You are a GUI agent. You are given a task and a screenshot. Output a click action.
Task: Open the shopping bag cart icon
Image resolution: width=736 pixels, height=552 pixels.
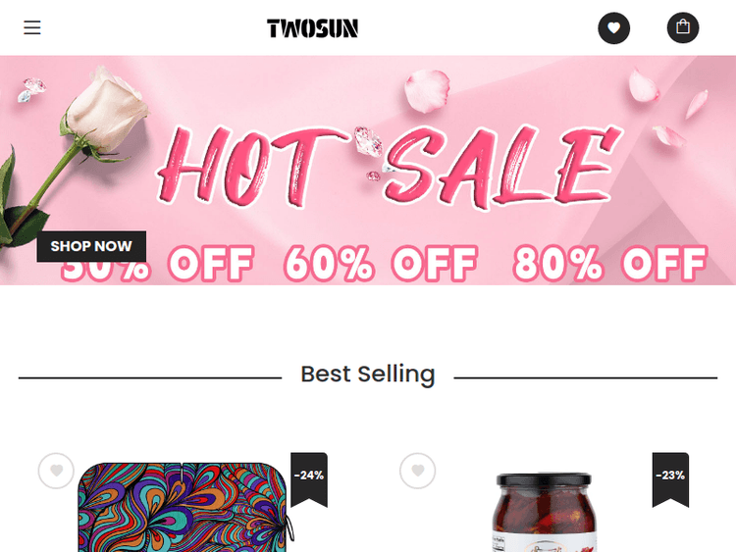point(682,27)
